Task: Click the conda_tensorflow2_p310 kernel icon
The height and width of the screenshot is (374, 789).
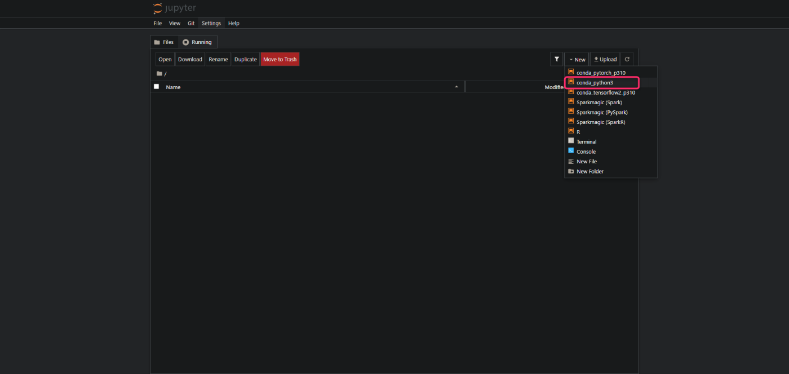Action: pyautogui.click(x=571, y=92)
